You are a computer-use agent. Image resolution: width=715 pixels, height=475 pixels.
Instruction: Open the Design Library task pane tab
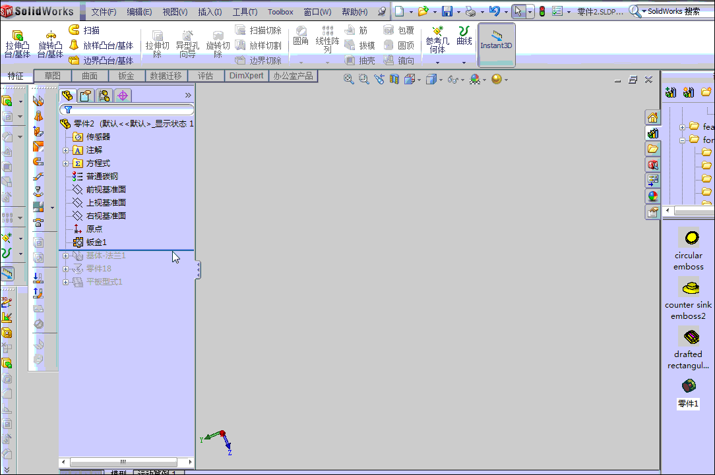(x=652, y=133)
